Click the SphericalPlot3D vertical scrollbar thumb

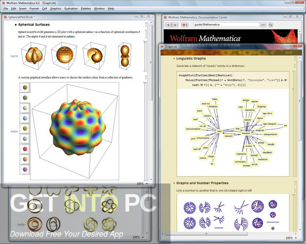pyautogui.click(x=151, y=62)
